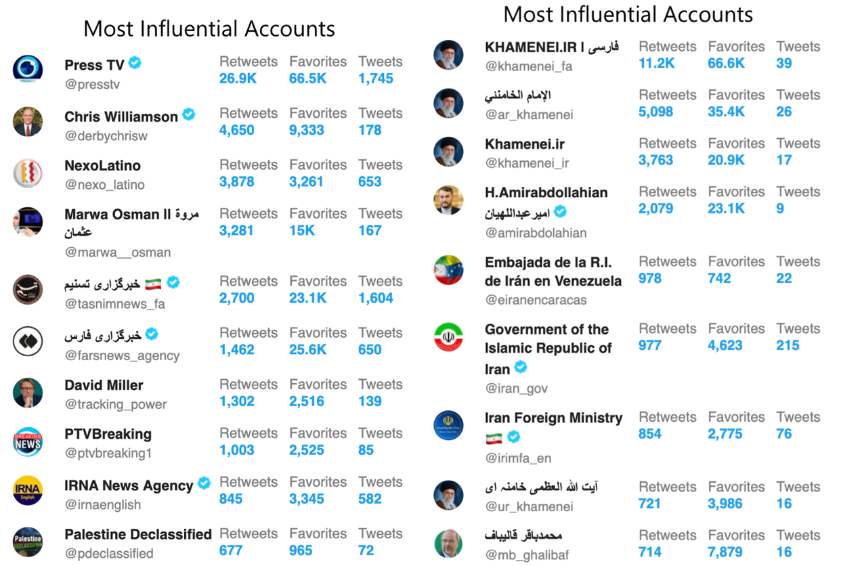Click the Palestine Declassified avatar
Viewport: 843px width, 566px height.
28,542
